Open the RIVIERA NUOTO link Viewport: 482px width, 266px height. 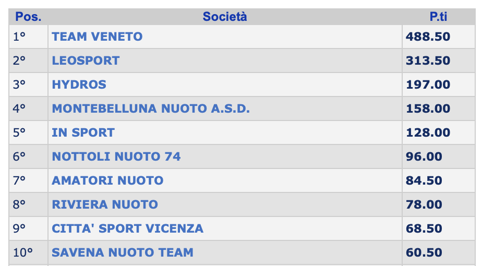105,204
